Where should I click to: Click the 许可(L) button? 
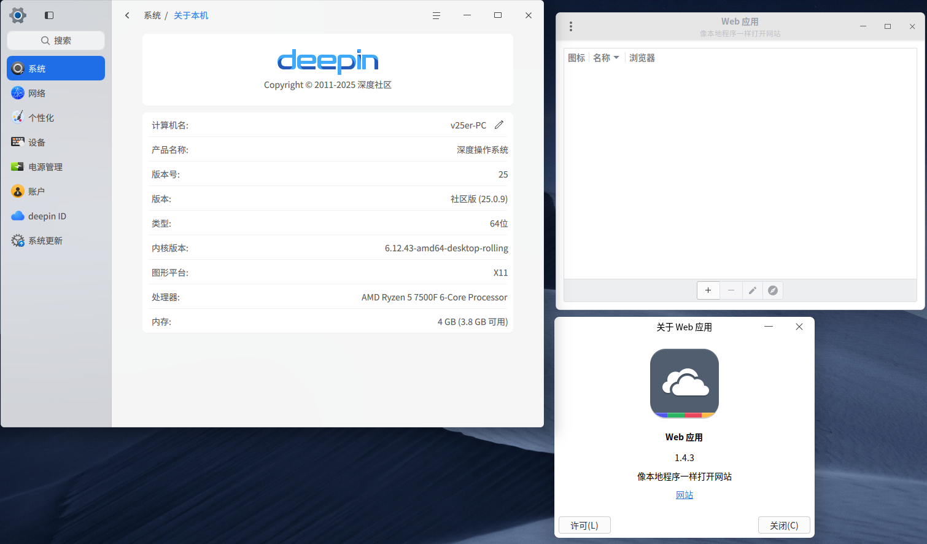(584, 526)
